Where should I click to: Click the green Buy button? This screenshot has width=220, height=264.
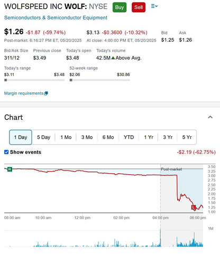(120, 7)
